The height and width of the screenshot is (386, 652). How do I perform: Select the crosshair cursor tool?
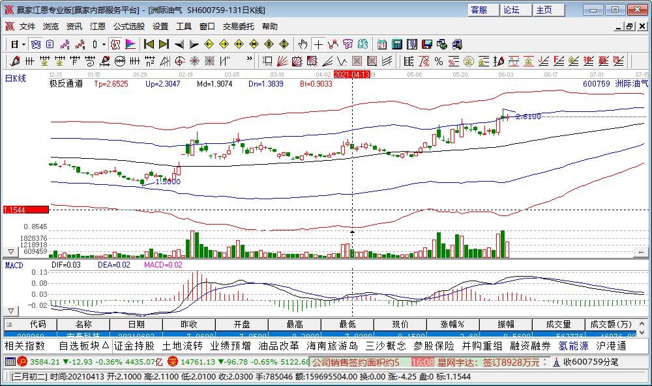(x=318, y=44)
